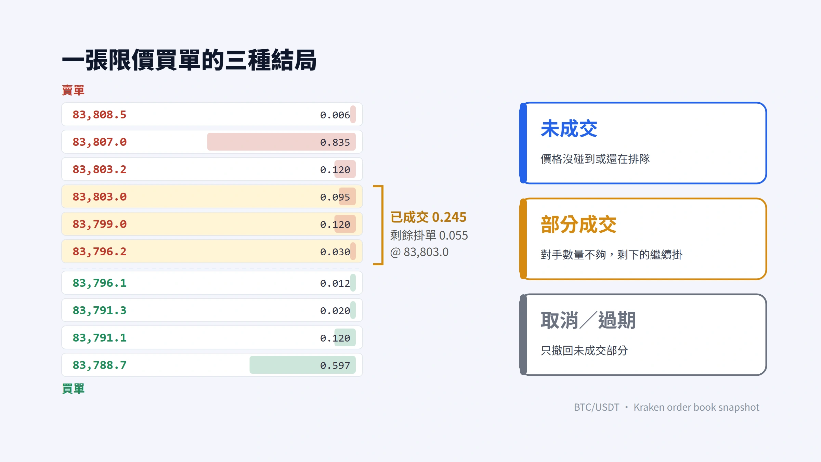This screenshot has height=462, width=821.
Task: Select the quantity 0.020 value
Action: click(x=335, y=311)
